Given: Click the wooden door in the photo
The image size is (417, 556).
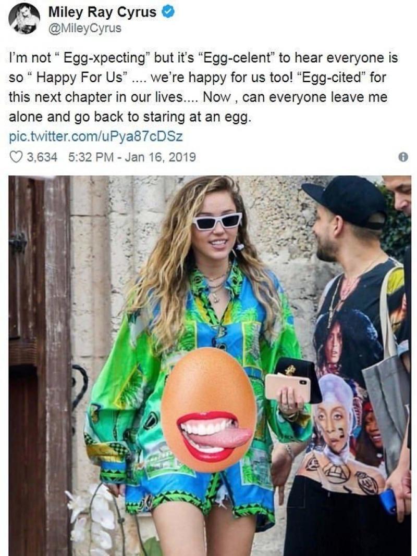Looking at the screenshot, I should tap(40, 365).
